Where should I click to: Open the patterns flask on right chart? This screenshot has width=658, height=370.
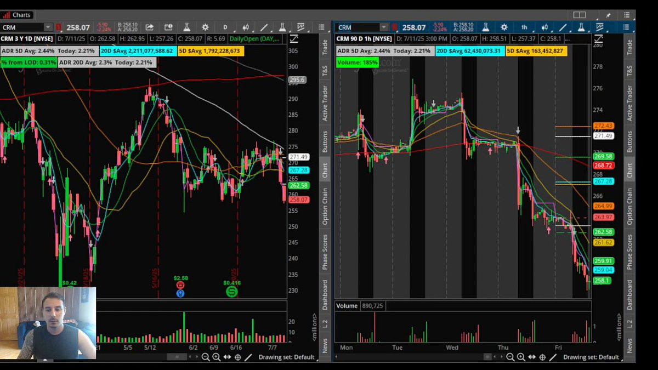point(581,27)
